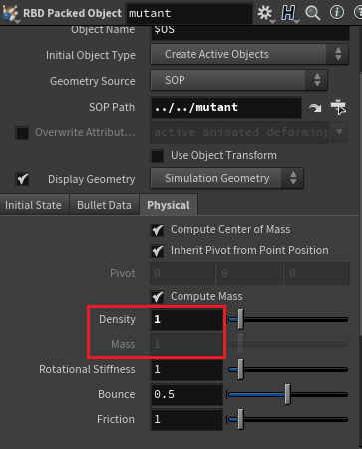Jump to SOP Path operator arrow icon
The width and height of the screenshot is (362, 449).
[x=314, y=108]
